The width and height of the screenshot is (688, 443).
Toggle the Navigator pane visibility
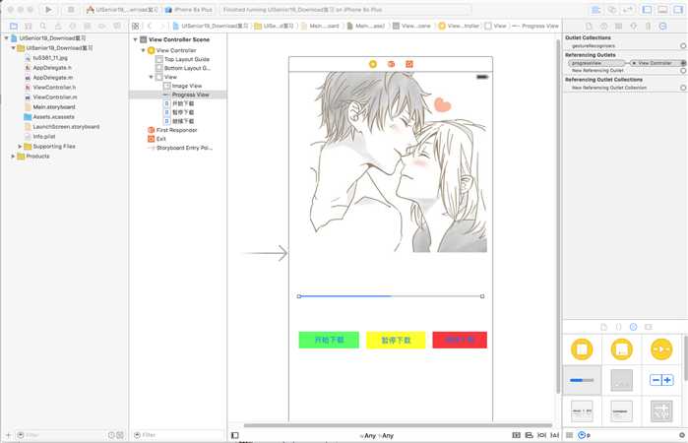647,9
